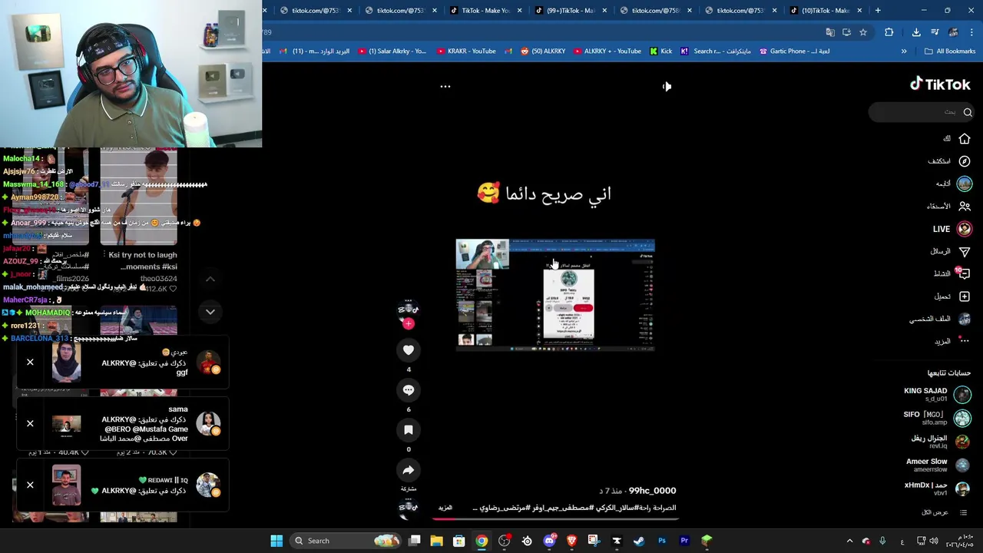Dismiss sama's mention notification

30,423
